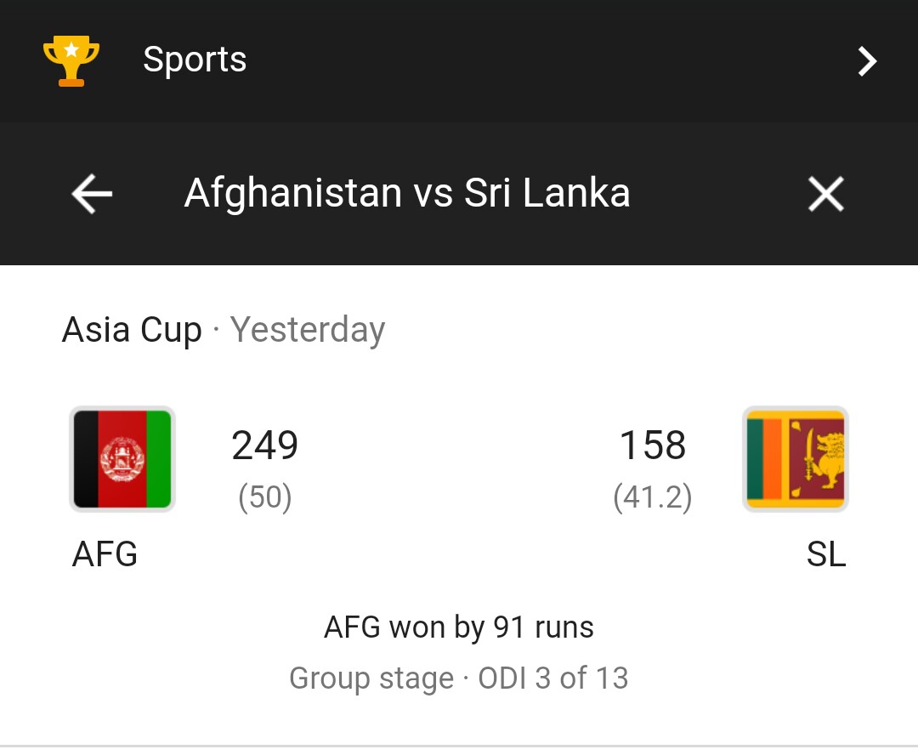Select the Sri Lanka flag icon
918x755 pixels.
[x=796, y=459]
